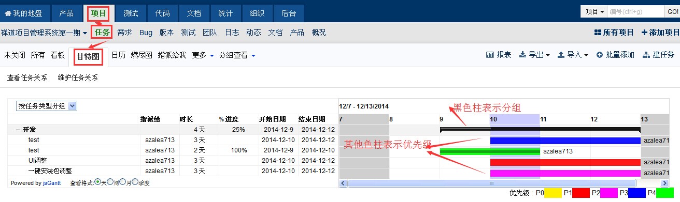This screenshot has height=202, width=680.
Task: Follow the jsGantt link
Action: click(51, 183)
